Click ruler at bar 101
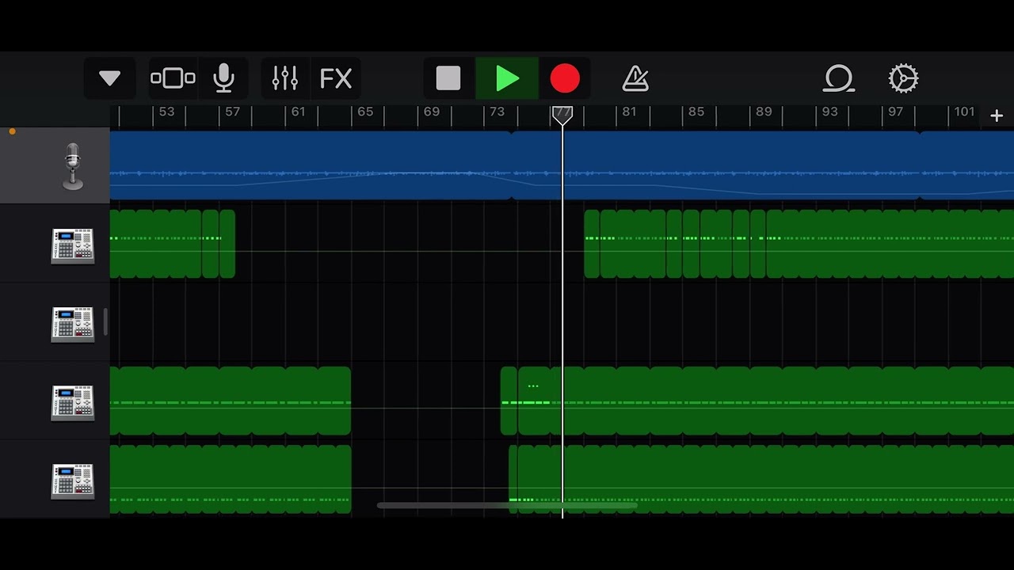The image size is (1014, 570). (x=964, y=112)
